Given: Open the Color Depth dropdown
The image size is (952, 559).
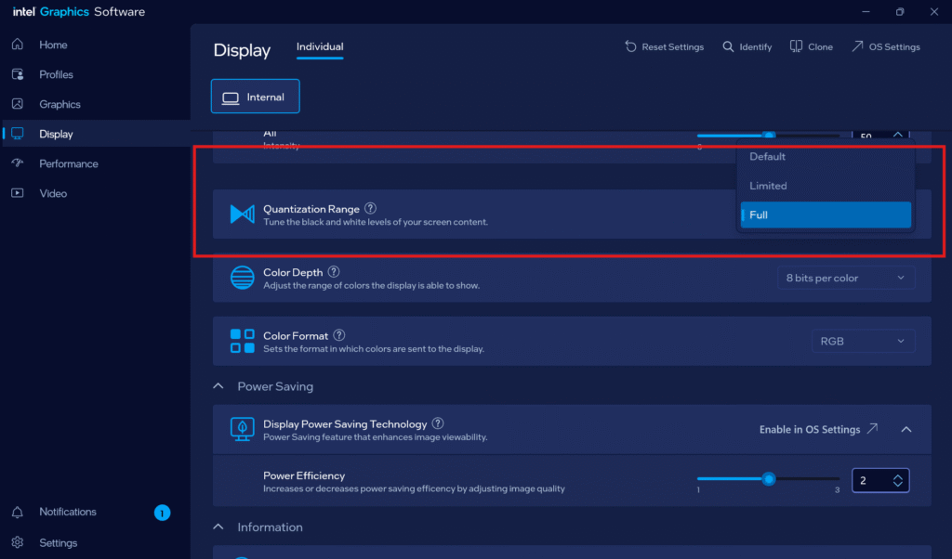Looking at the screenshot, I should pyautogui.click(x=846, y=278).
